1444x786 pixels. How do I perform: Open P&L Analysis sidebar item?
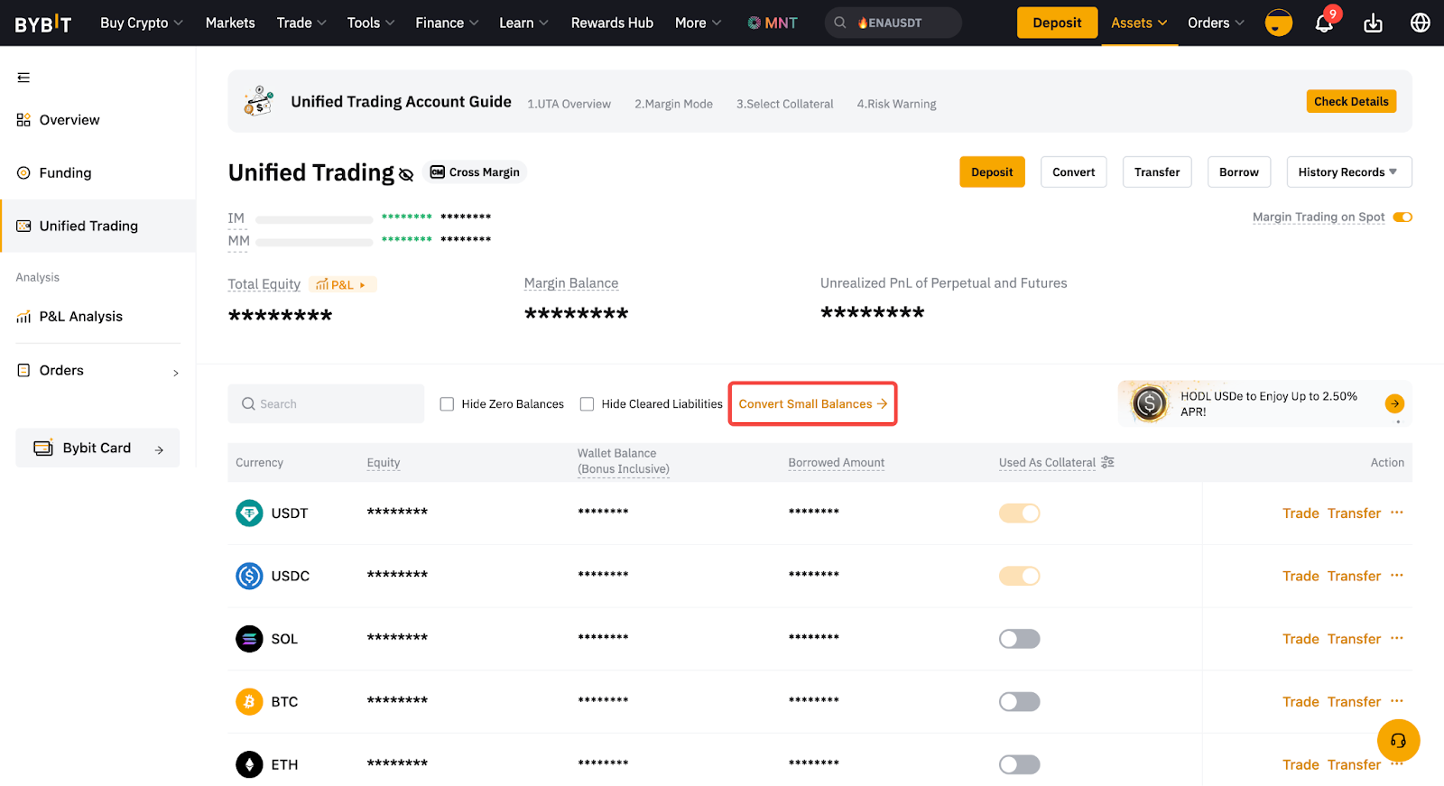pyautogui.click(x=80, y=317)
